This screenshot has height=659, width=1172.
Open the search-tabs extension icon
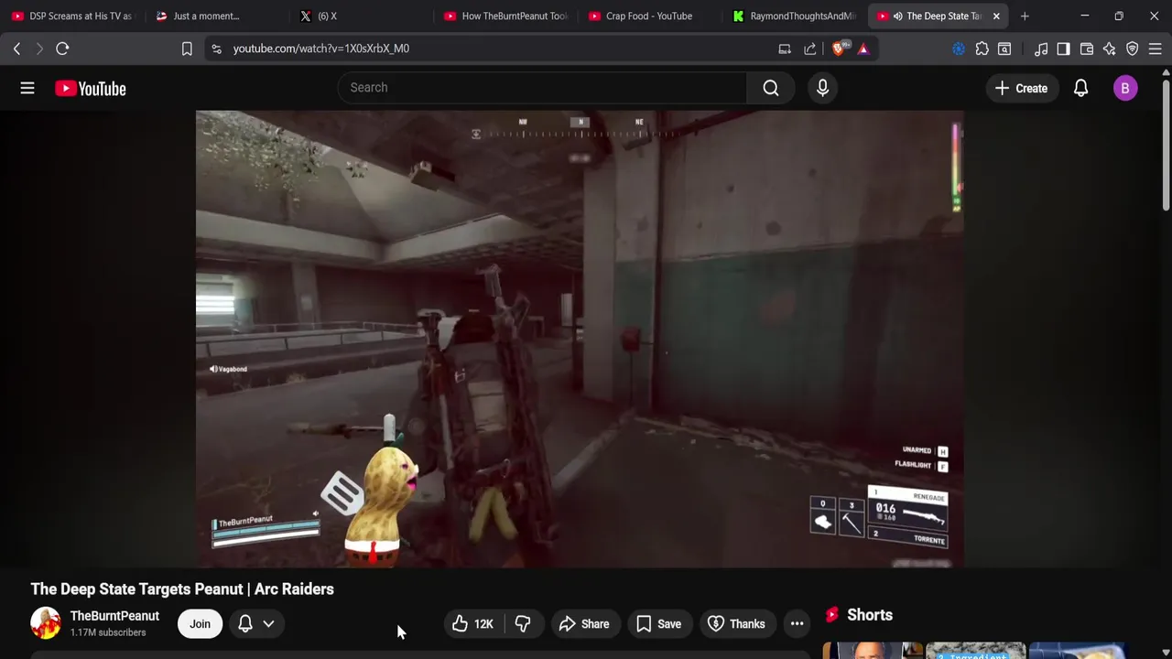(1004, 49)
